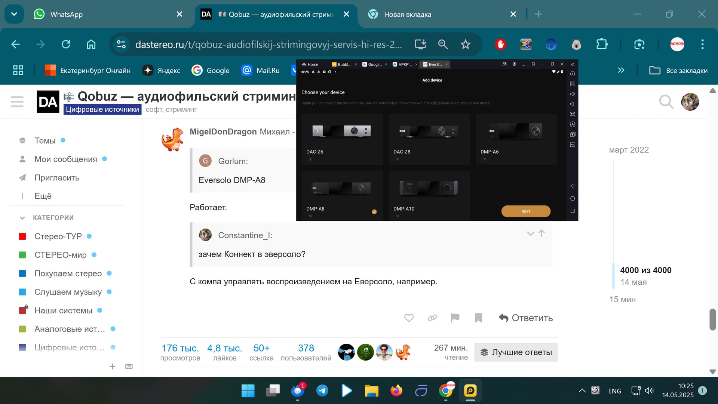This screenshot has height=404, width=718.
Task: Like the post with heart icon
Action: click(x=409, y=318)
